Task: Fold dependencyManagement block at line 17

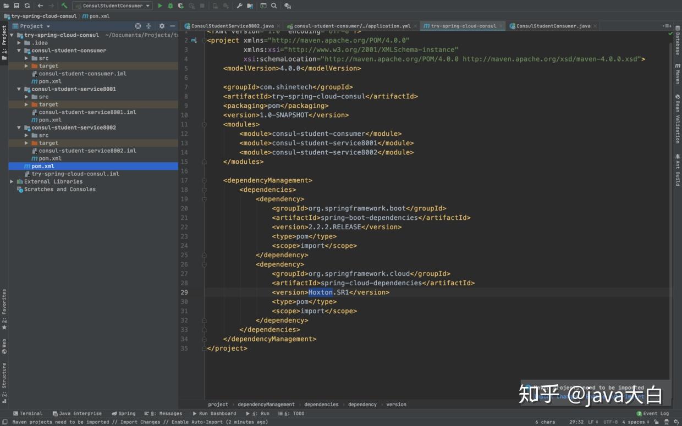Action: point(204,180)
